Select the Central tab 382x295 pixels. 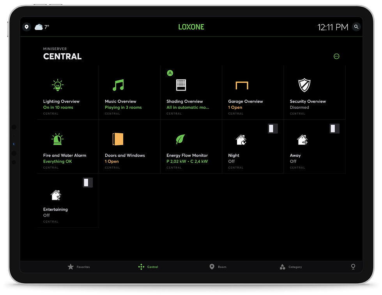pyautogui.click(x=148, y=267)
